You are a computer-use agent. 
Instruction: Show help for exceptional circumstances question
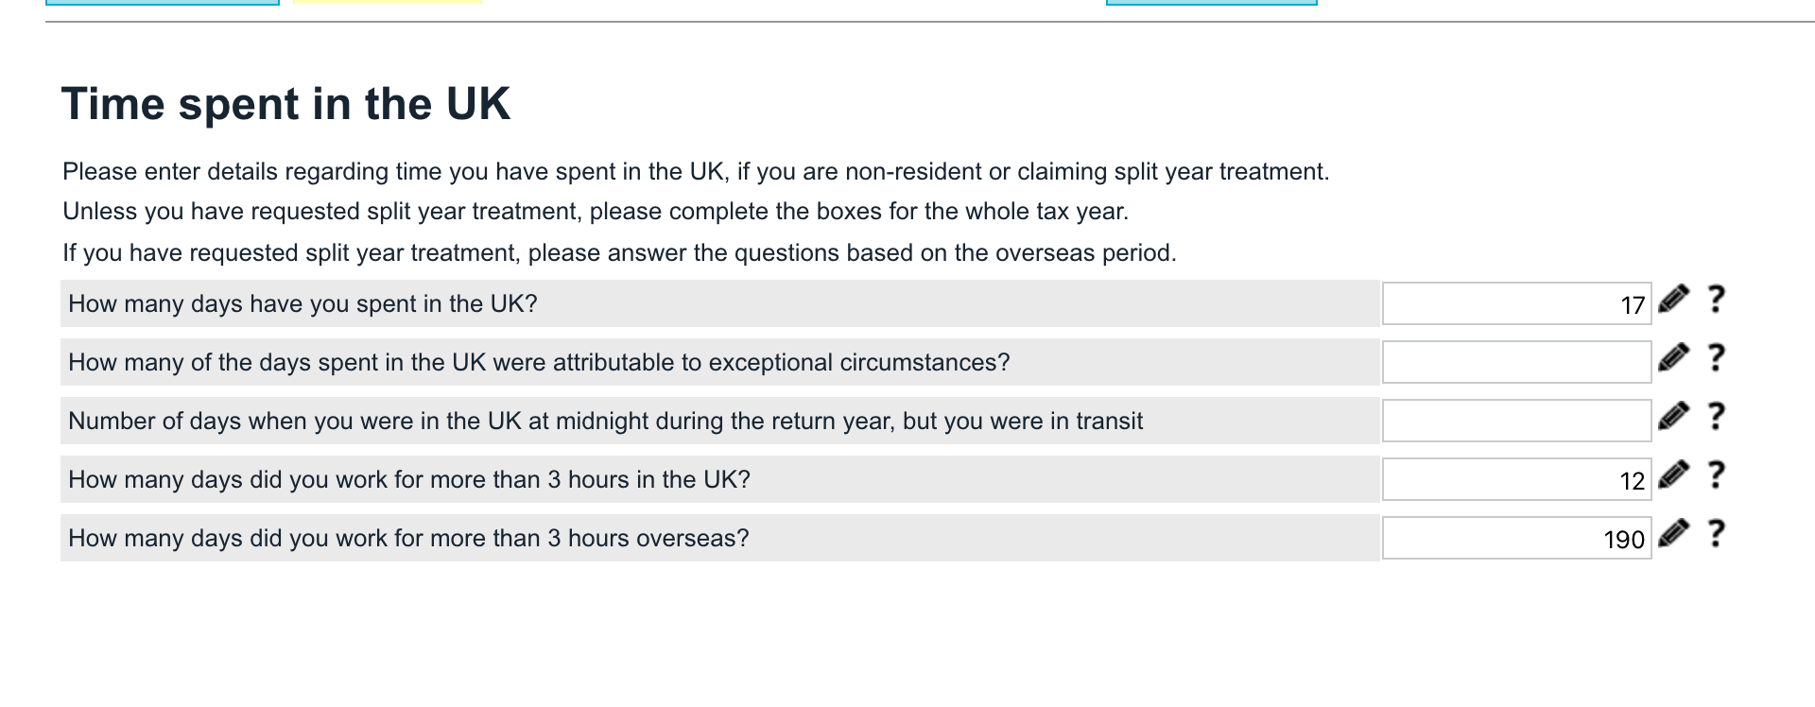(x=1717, y=358)
